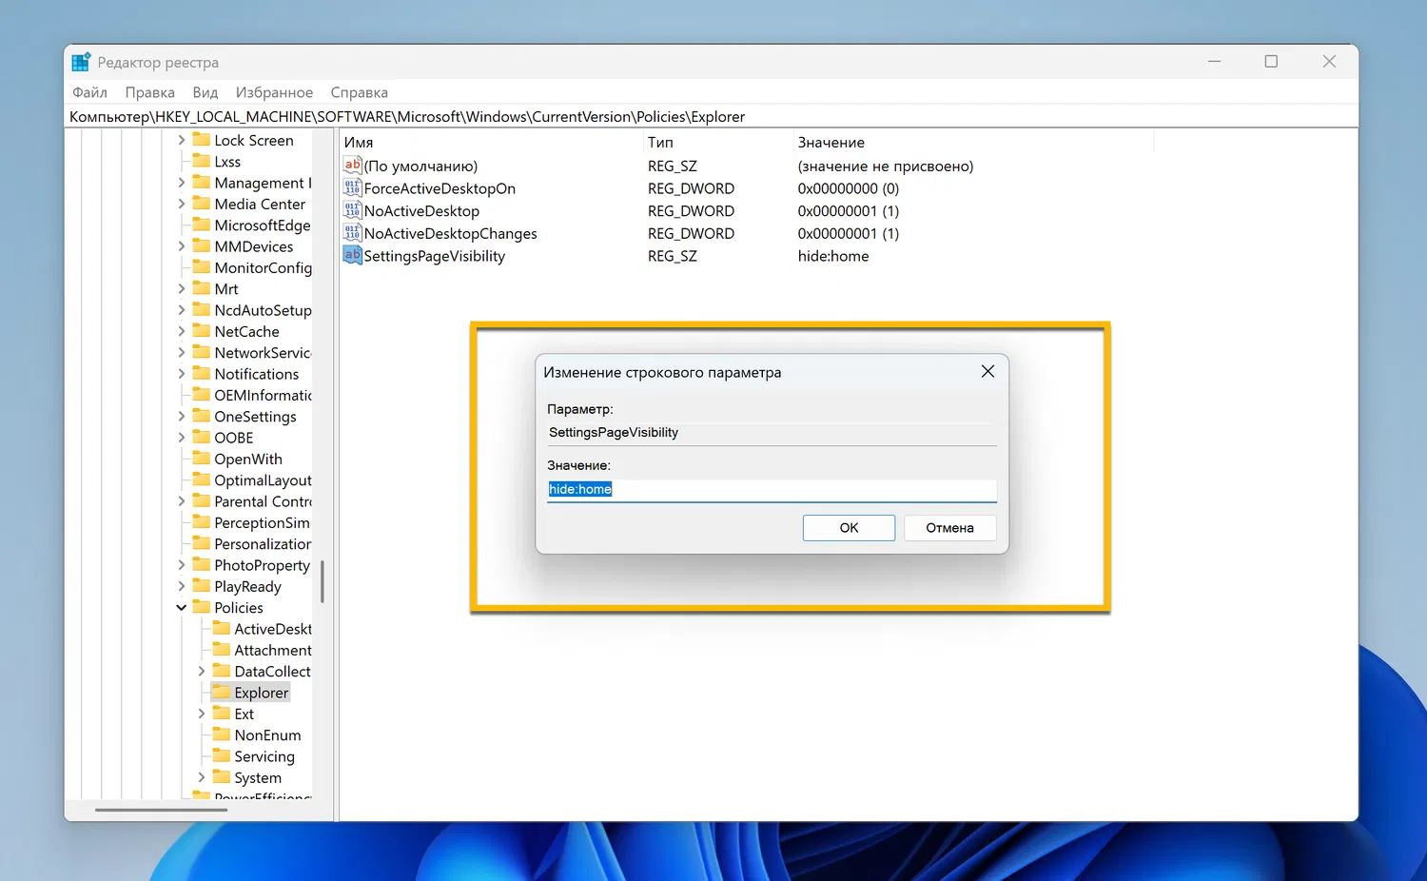Expand the Media Center key
This screenshot has width=1427, height=881.
(181, 204)
